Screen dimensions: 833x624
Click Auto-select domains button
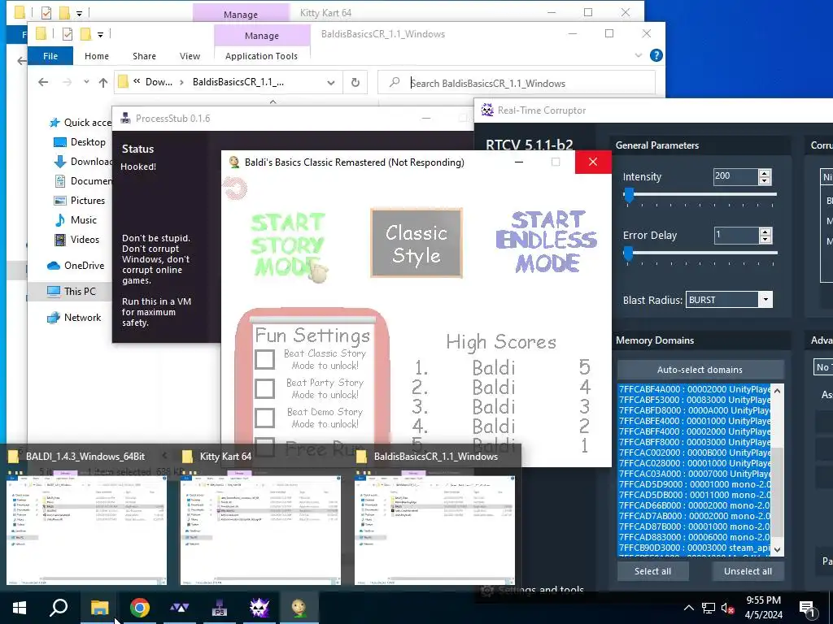tap(700, 370)
